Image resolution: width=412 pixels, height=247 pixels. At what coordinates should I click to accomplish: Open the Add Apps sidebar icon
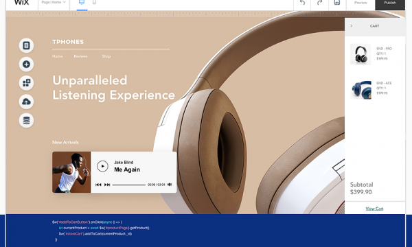[x=26, y=83]
